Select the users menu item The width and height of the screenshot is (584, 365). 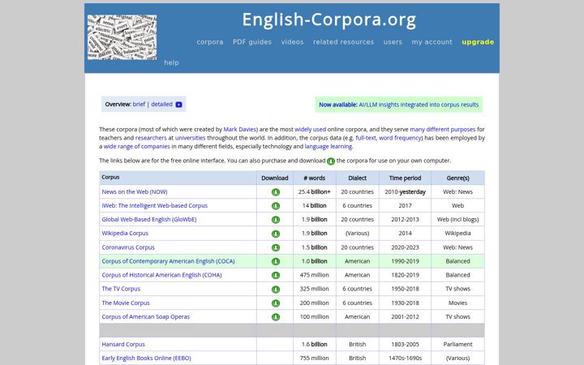click(393, 42)
